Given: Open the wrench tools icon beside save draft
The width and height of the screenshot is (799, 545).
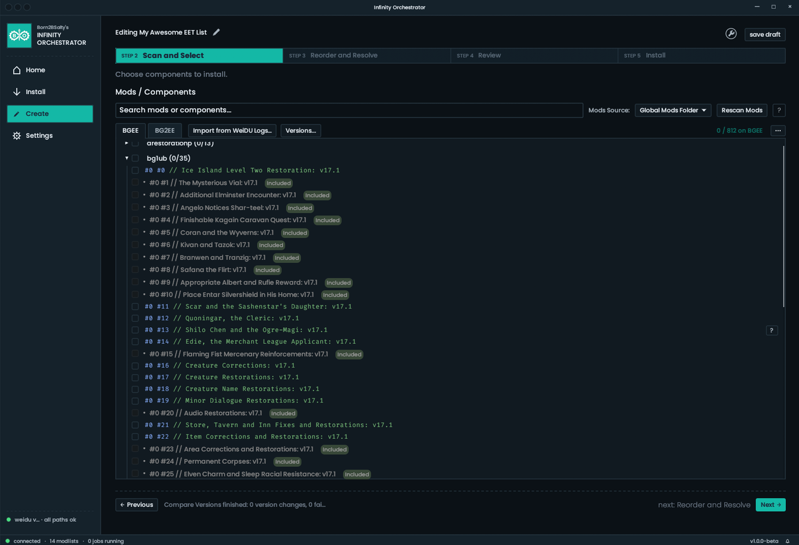Looking at the screenshot, I should click(x=731, y=34).
